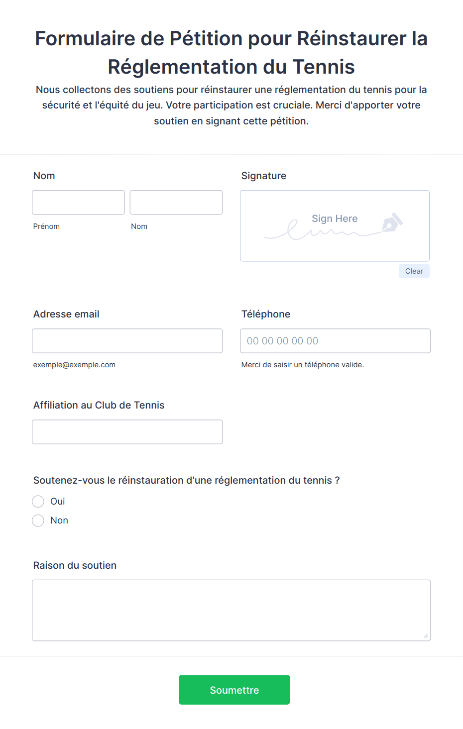Screen dimensions: 463x729
Task: Click the Téléphone number field
Action: pyautogui.click(x=336, y=341)
